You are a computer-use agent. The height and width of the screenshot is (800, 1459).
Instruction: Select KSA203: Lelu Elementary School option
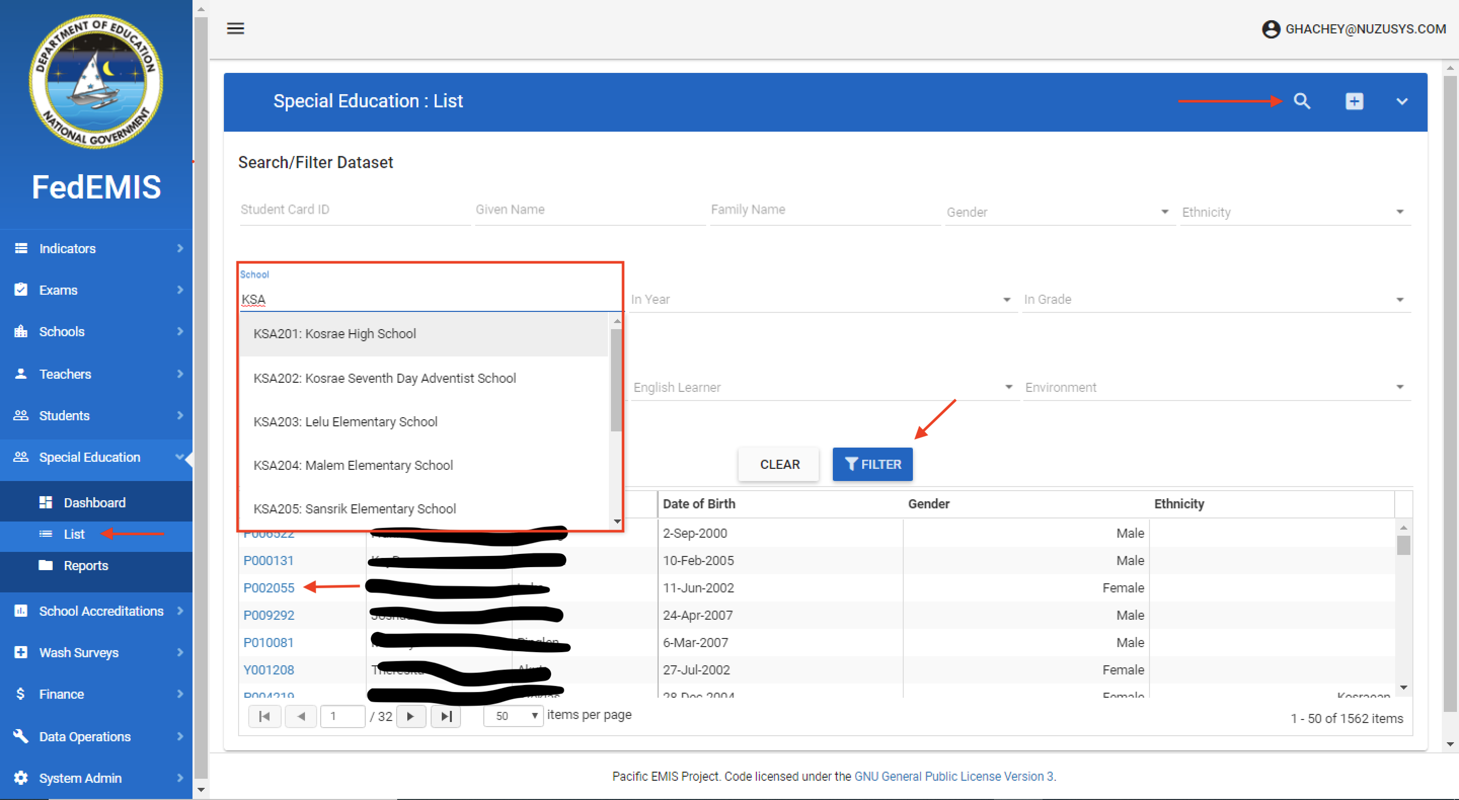pyautogui.click(x=345, y=422)
